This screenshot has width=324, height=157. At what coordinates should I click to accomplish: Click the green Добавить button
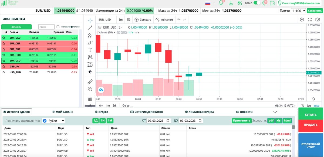(x=16, y=27)
